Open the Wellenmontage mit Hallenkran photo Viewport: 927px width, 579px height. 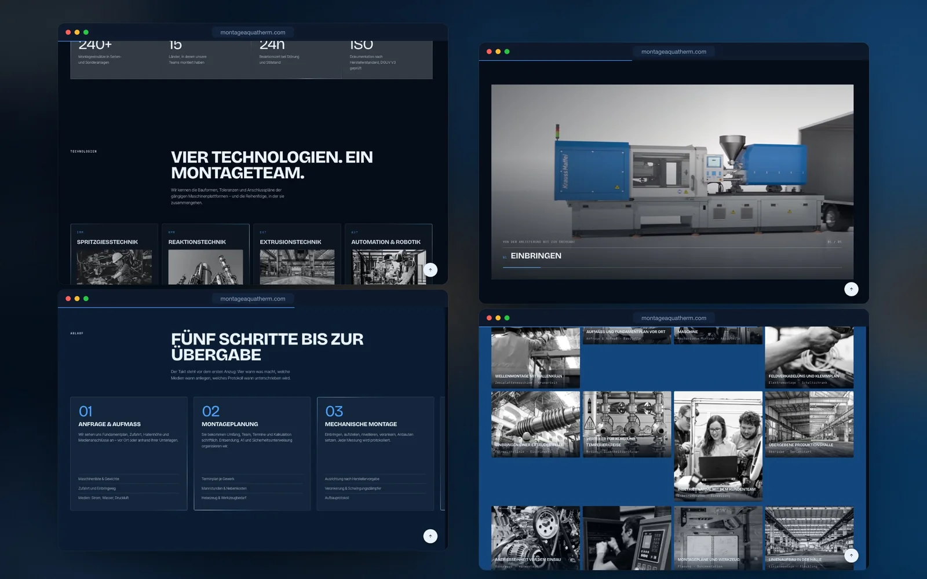535,357
